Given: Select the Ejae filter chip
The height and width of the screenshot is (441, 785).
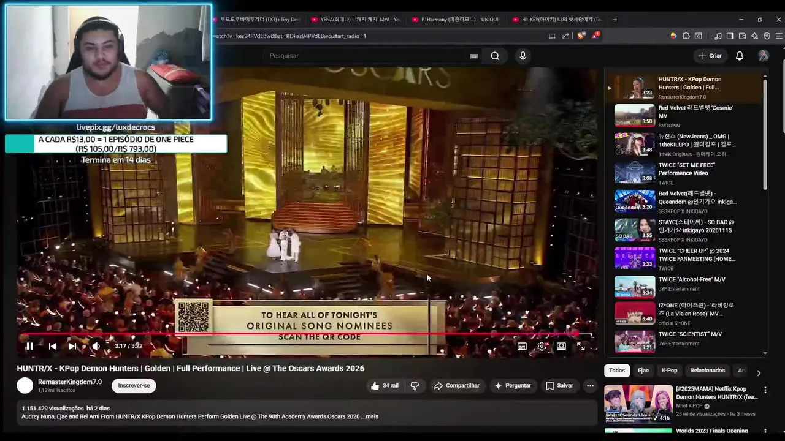Looking at the screenshot, I should [643, 371].
